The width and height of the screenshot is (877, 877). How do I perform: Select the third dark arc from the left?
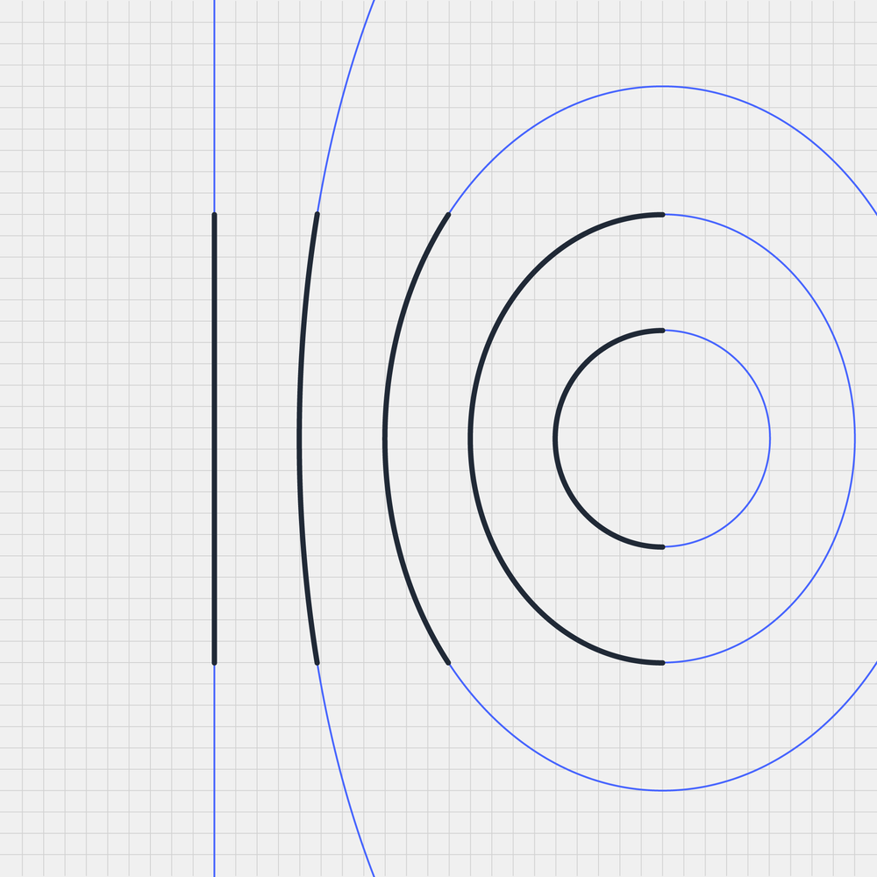tap(384, 438)
